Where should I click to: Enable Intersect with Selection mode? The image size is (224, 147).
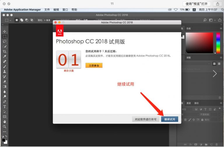pos(32,20)
